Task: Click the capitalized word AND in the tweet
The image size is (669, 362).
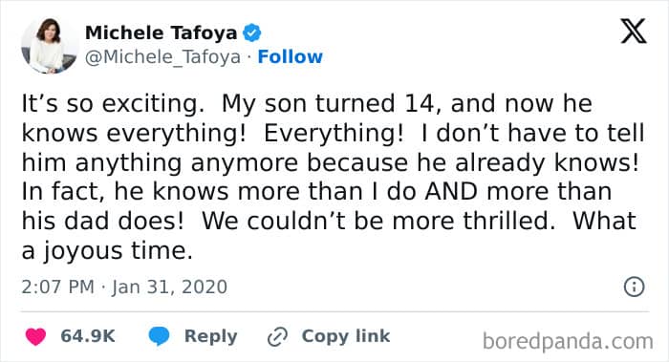Action: click(451, 192)
